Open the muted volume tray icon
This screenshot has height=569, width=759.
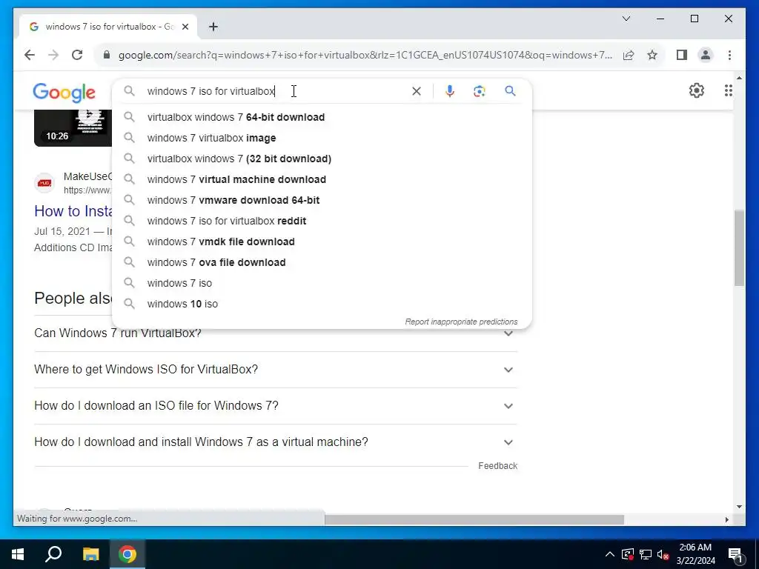coord(663,554)
